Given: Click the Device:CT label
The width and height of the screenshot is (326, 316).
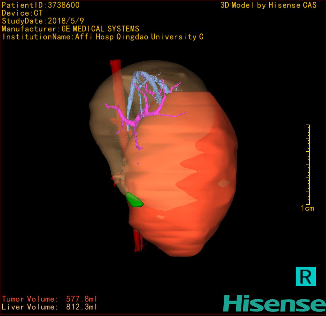Looking at the screenshot, I should coord(22,13).
